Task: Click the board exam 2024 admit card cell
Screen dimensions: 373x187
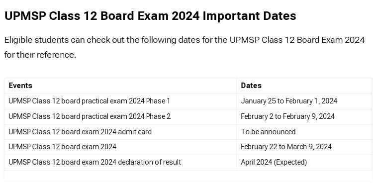Action: pos(120,132)
